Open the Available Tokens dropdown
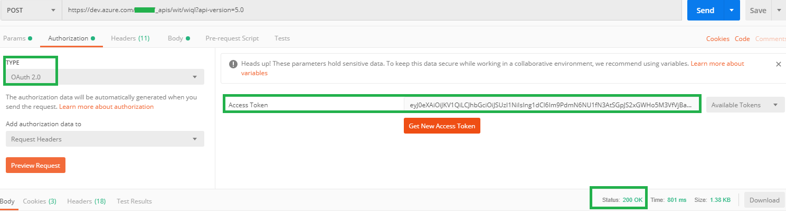 coord(744,105)
